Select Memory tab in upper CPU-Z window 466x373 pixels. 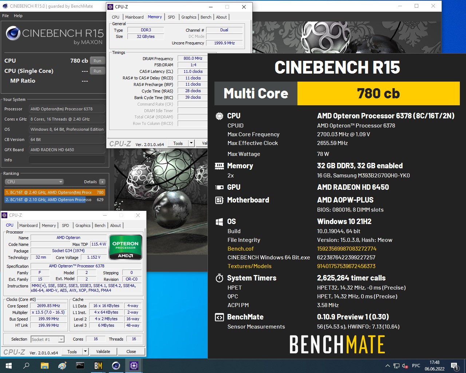coord(155,17)
